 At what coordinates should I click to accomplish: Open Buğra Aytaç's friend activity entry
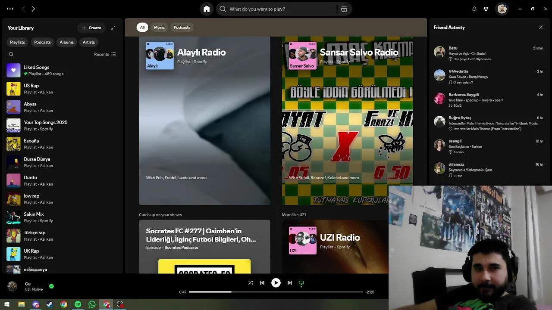(x=489, y=123)
